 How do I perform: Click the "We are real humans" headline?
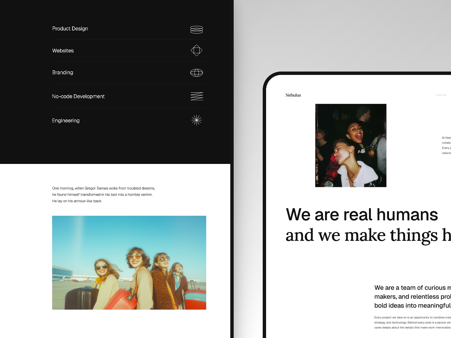click(x=362, y=215)
